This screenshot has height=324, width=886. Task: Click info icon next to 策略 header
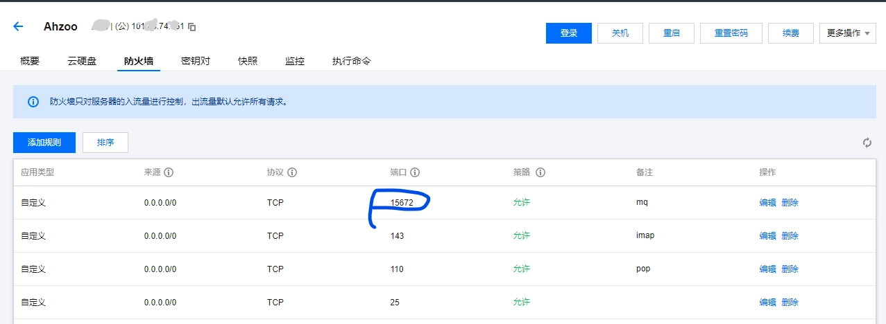(x=540, y=172)
